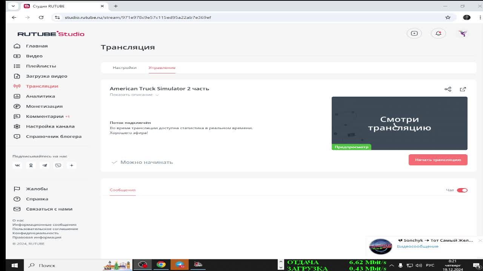Open Пользовательское соглашение link
The image size is (483, 271).
pos(45,229)
